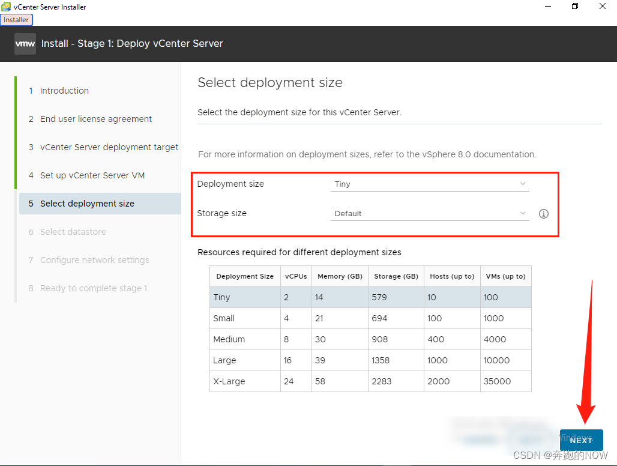Click the Storage size chevron arrow
Image resolution: width=617 pixels, height=466 pixels.
[x=523, y=213]
